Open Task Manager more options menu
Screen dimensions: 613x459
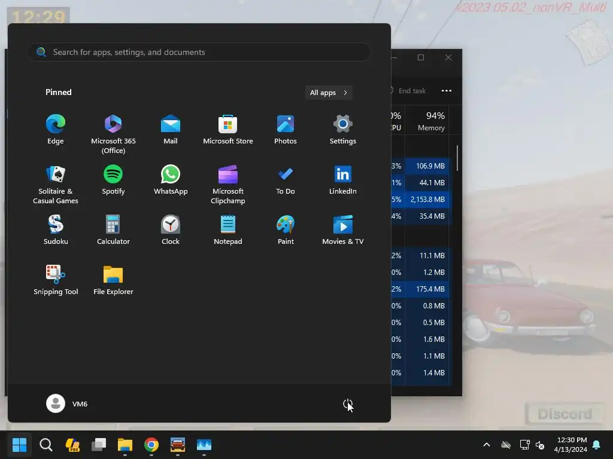click(x=447, y=91)
